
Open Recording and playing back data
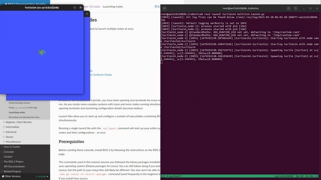24,117
